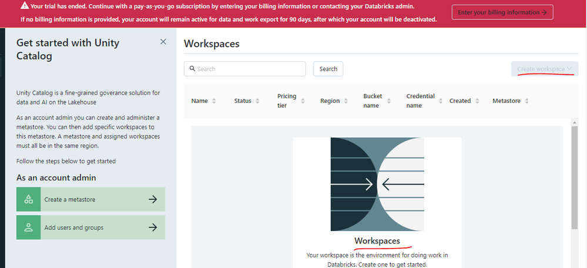This screenshot has width=587, height=268.
Task: Click the metastore shapes icon
Action: (x=28, y=199)
